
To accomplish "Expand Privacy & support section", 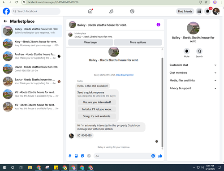I will [193, 88].
